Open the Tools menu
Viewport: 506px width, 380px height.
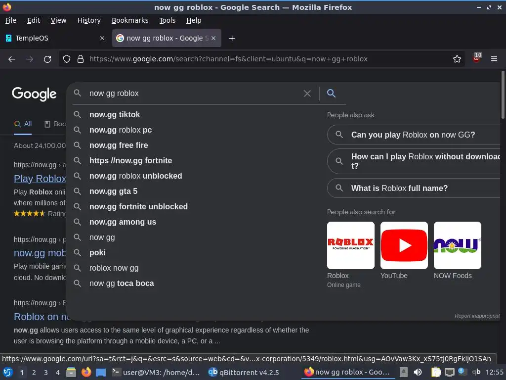click(x=167, y=20)
